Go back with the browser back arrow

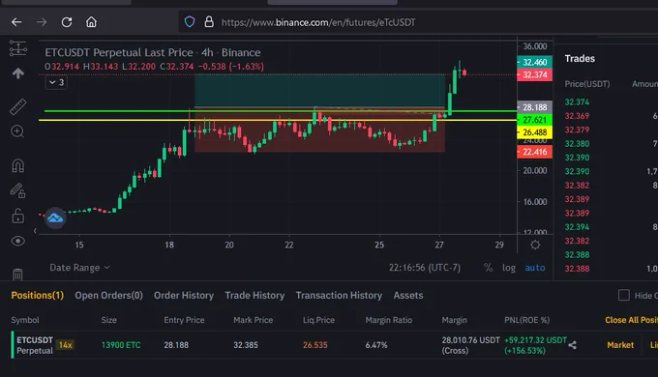click(16, 22)
